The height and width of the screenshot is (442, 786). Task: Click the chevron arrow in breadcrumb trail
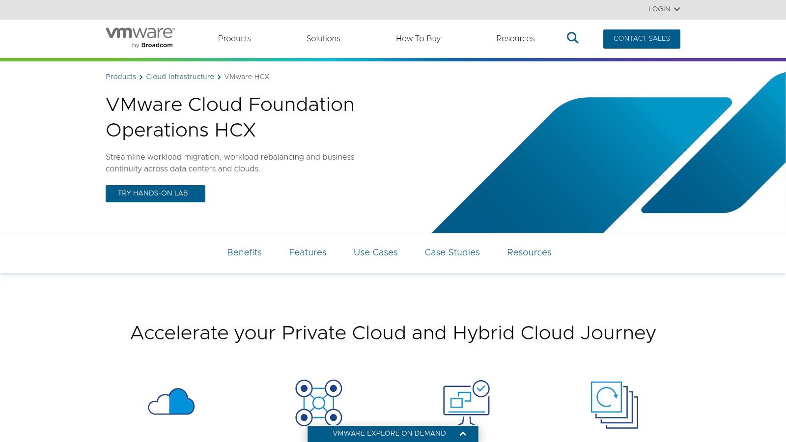click(x=141, y=77)
